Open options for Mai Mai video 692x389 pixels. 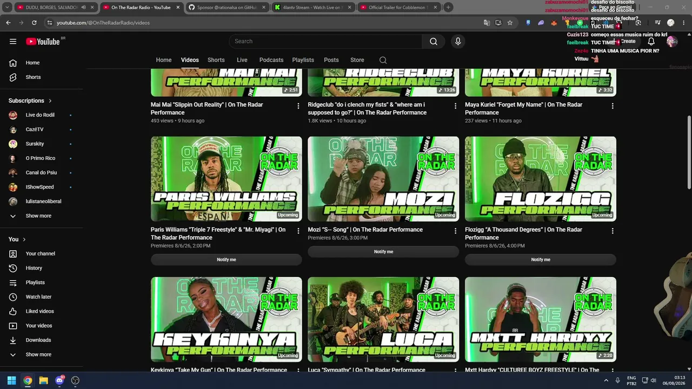[x=298, y=106]
